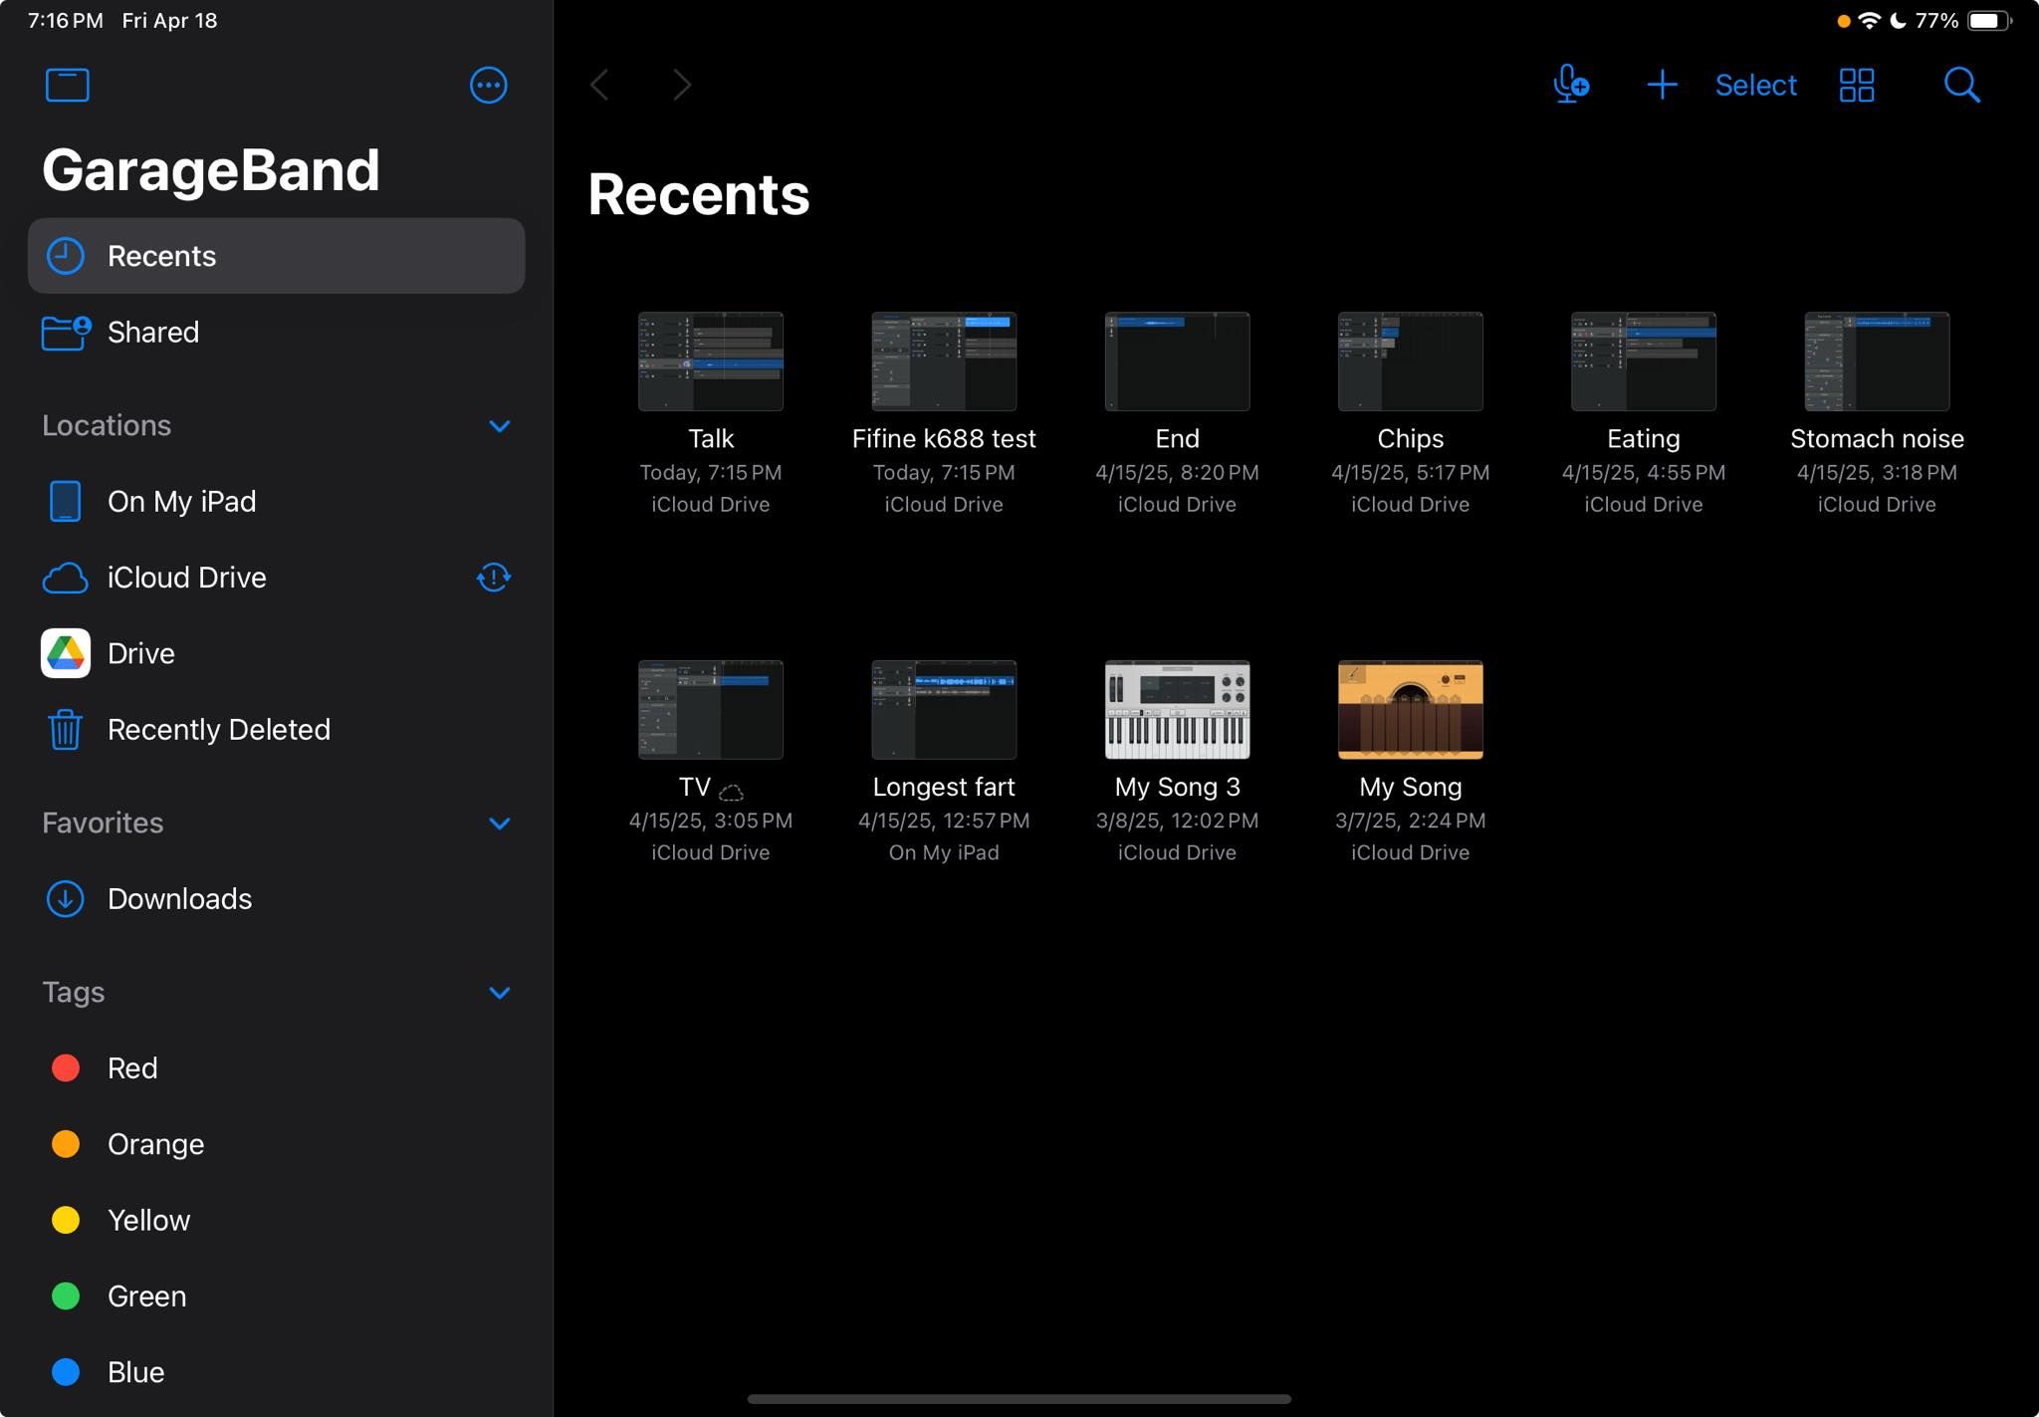The width and height of the screenshot is (2039, 1417).
Task: Open the End project thumbnail
Action: coord(1177,361)
